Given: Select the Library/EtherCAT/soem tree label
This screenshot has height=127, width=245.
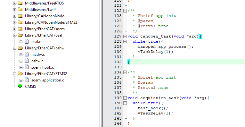Looking at the screenshot, I should pyautogui.click(x=45, y=29).
